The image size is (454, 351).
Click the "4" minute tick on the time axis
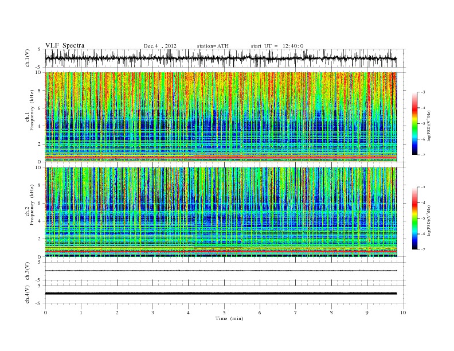pyautogui.click(x=189, y=313)
